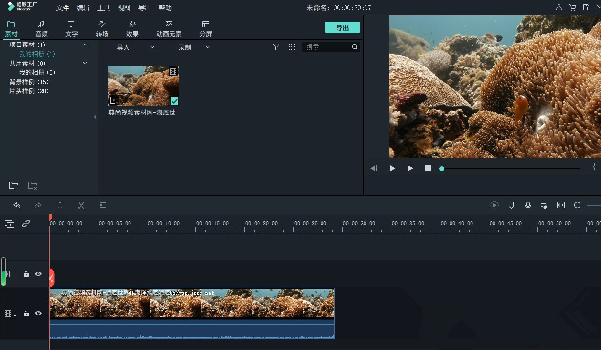Viewport: 601px width, 350px height.
Task: Click the add new folder icon
Action: pyautogui.click(x=14, y=186)
